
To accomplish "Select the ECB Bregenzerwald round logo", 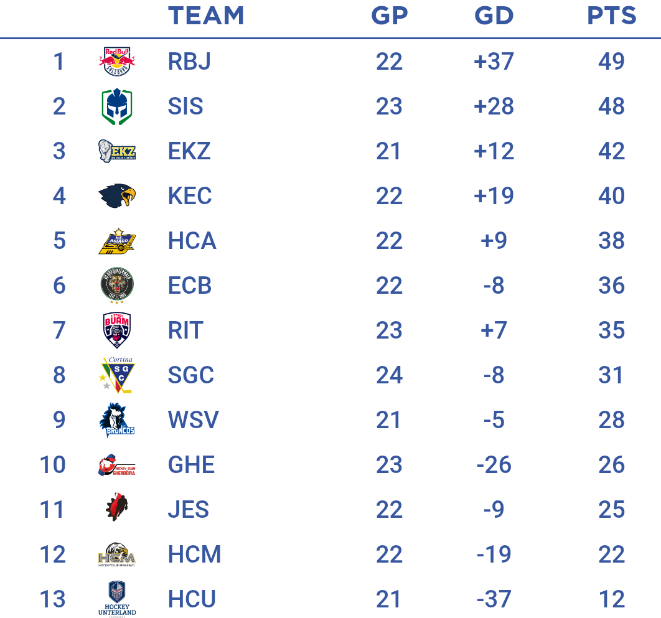I will click(117, 286).
